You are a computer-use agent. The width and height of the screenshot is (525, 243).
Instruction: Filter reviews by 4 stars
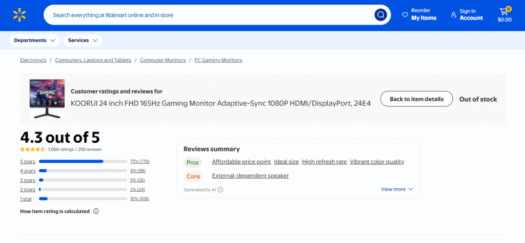click(x=28, y=171)
